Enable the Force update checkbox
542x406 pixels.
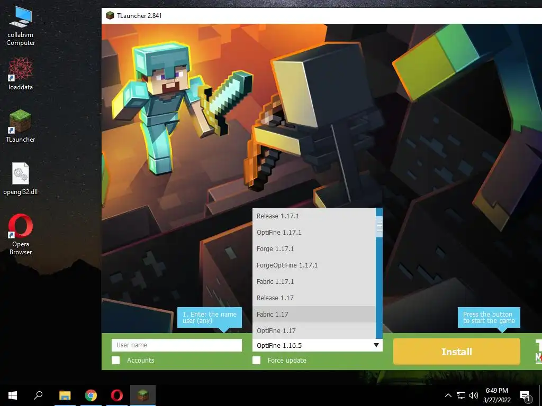tap(257, 361)
